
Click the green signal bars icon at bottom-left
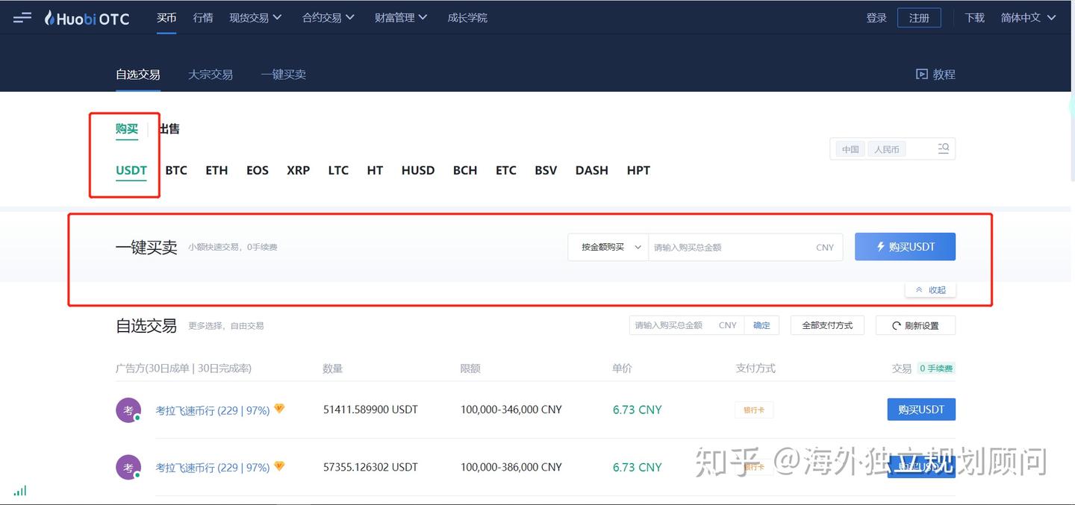pos(19,490)
